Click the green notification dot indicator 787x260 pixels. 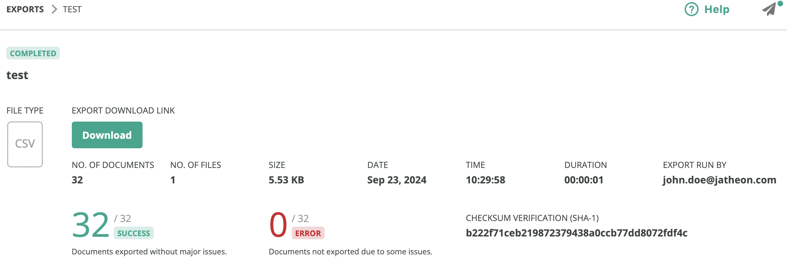pos(780,4)
